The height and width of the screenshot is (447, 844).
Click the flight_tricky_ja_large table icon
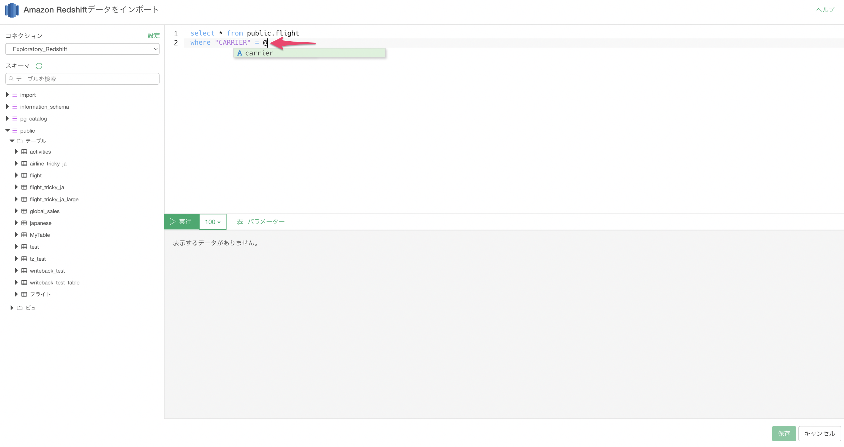[x=24, y=199]
